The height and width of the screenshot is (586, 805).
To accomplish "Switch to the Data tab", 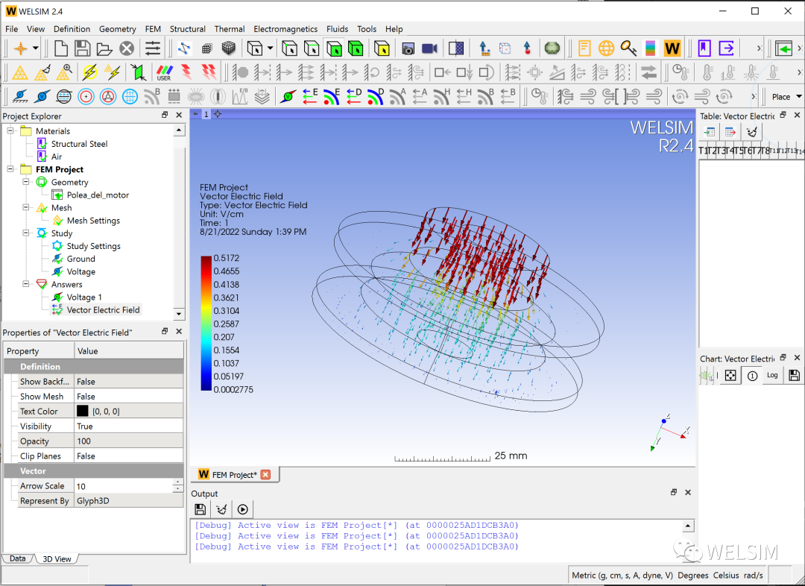I will point(17,558).
